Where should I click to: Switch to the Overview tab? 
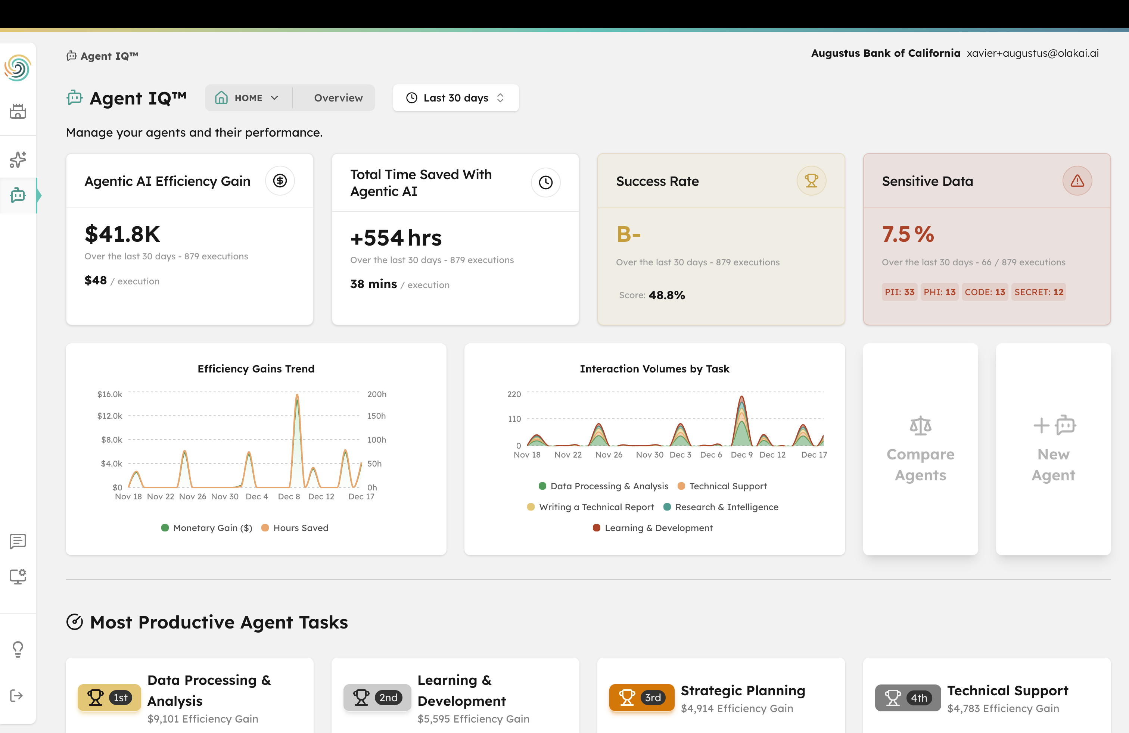coord(338,98)
